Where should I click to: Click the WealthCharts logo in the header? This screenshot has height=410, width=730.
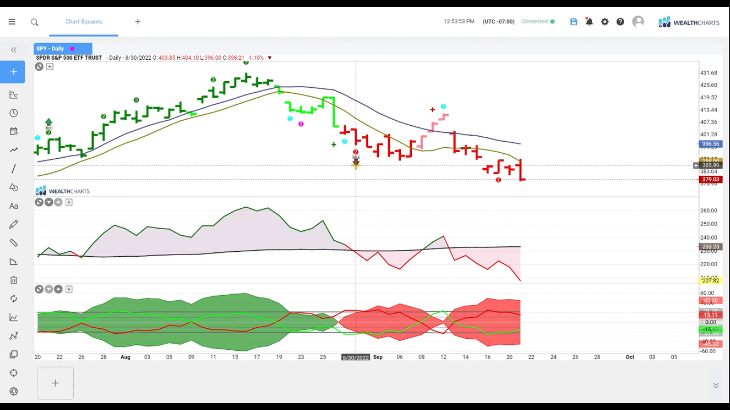coord(689,22)
